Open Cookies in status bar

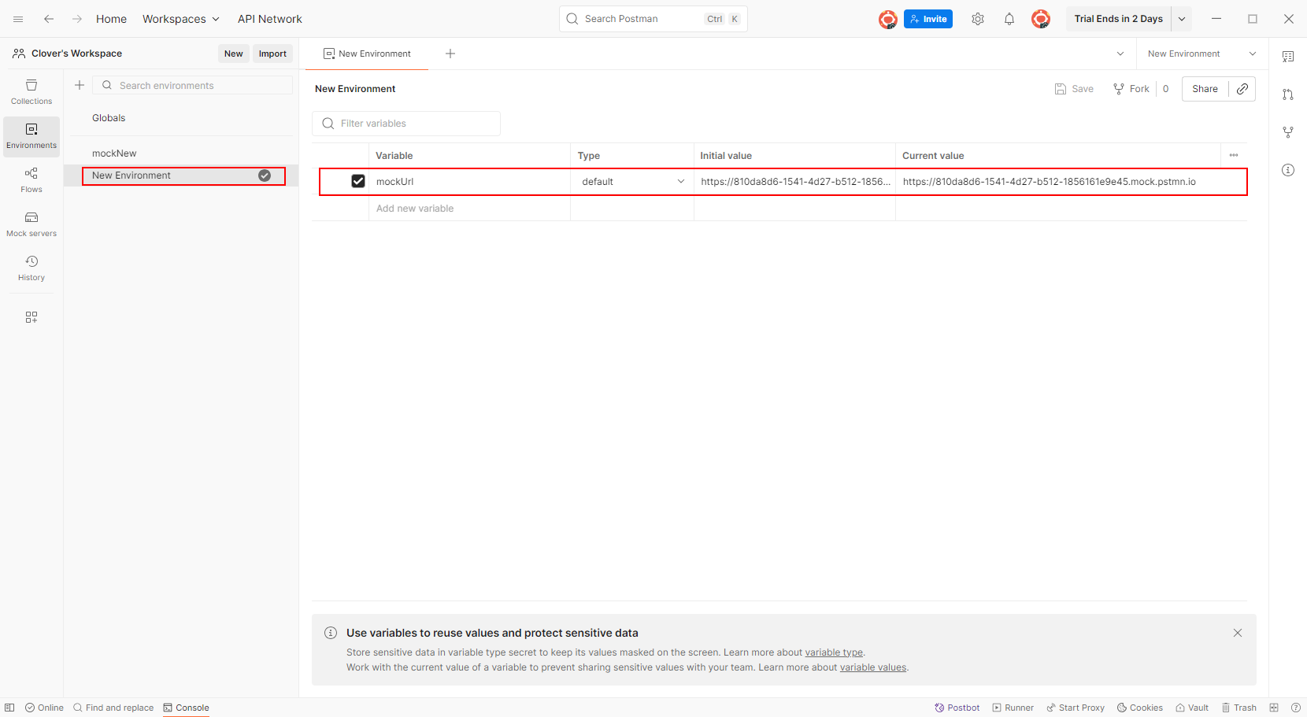point(1140,708)
